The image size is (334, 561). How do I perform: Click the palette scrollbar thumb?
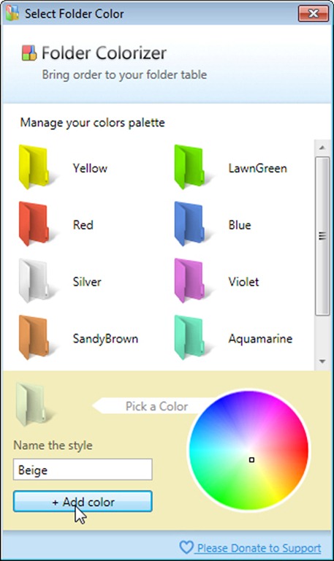322,236
